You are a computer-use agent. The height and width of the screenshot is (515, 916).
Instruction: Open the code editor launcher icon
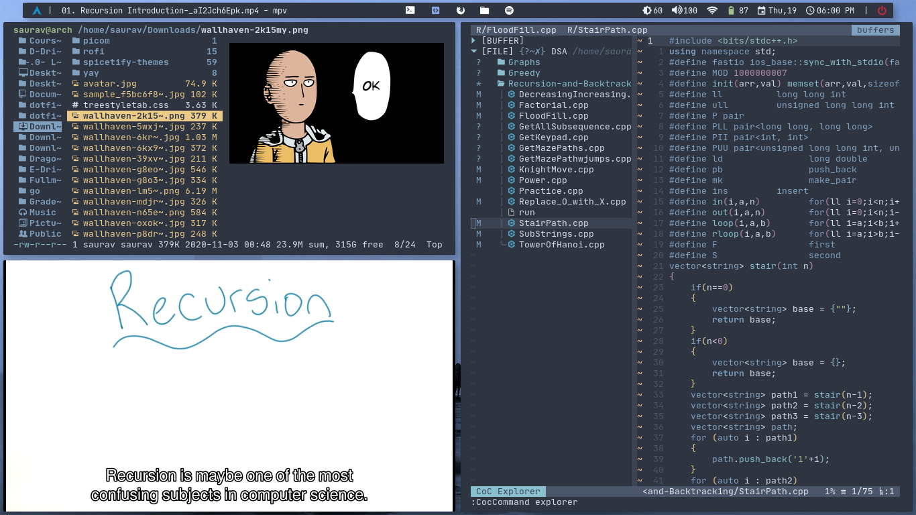(435, 11)
